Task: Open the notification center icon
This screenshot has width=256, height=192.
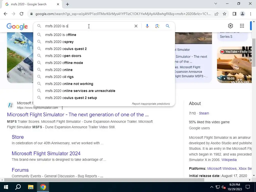Action: (248, 187)
